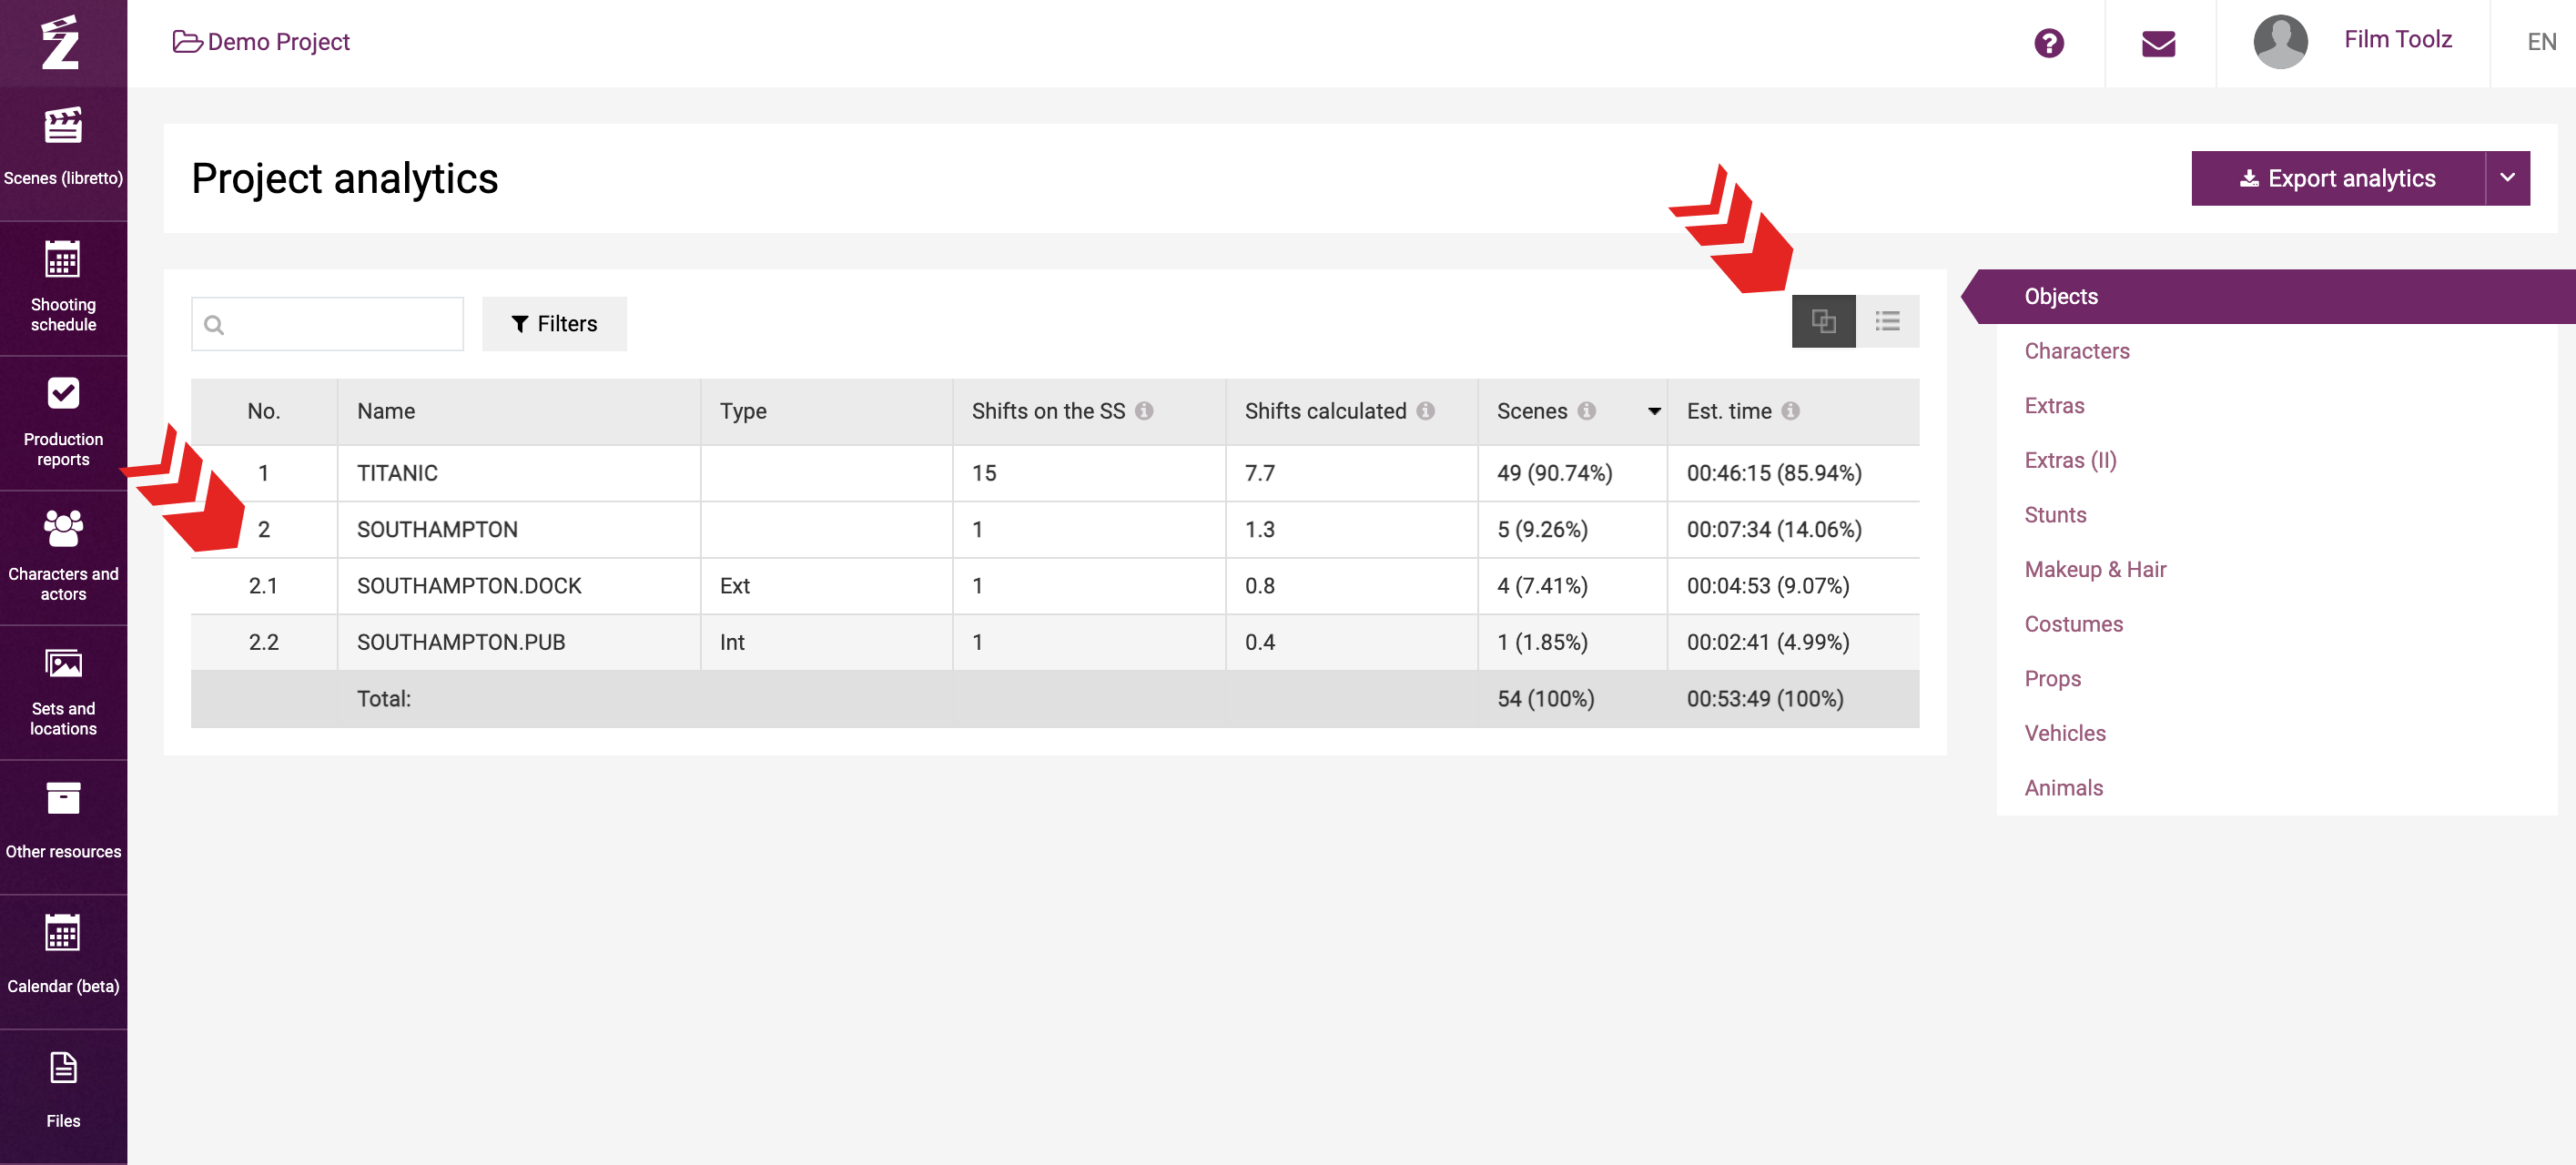The width and height of the screenshot is (2576, 1165).
Task: Select the Extras analytics tab
Action: point(2054,406)
